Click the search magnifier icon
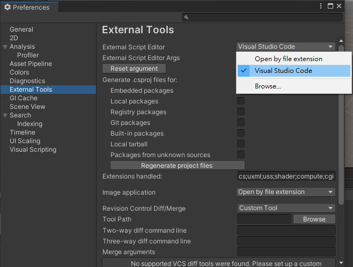 186,17
